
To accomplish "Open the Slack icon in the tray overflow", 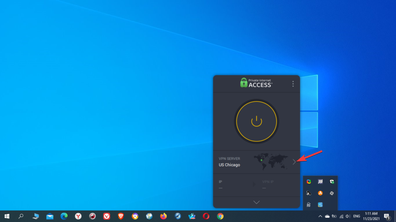I will [332, 193].
